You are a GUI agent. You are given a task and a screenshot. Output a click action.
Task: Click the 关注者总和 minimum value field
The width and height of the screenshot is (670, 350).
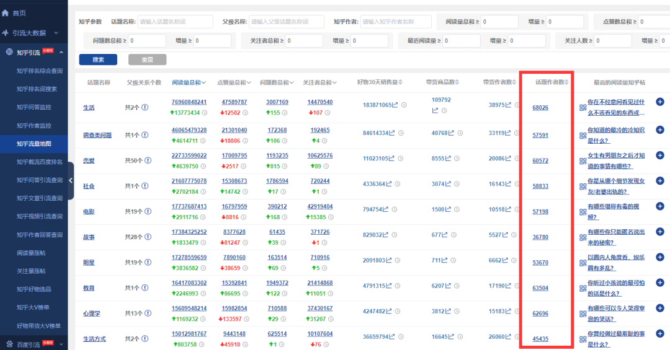click(304, 40)
